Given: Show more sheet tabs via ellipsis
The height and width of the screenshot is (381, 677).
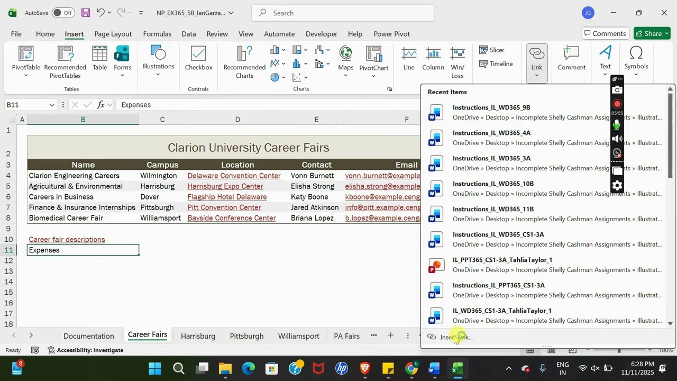Looking at the screenshot, I should (373, 335).
